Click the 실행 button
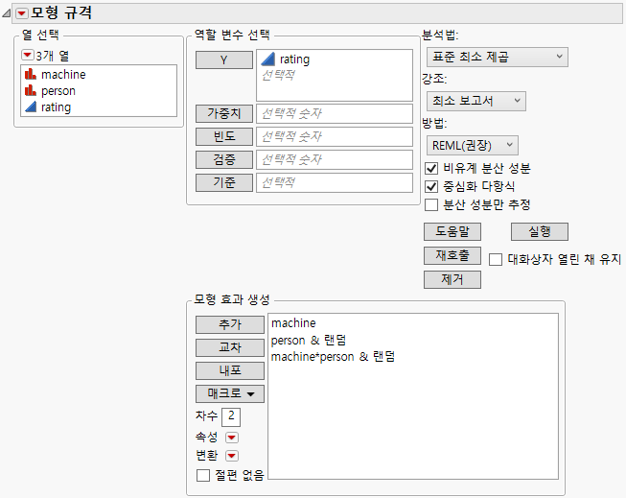 click(x=540, y=232)
